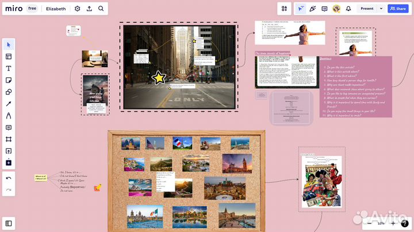The image size is (414, 232).
Task: Choose the sticky note tool
Action: (x=9, y=80)
